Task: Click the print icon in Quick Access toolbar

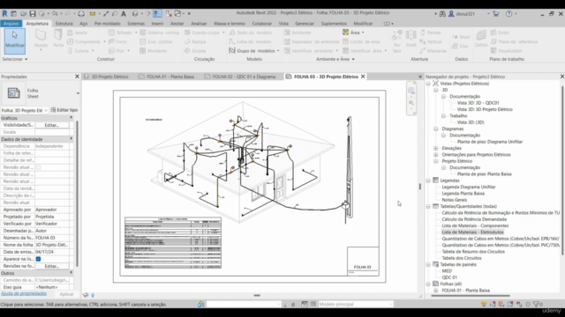Action: click(x=81, y=14)
